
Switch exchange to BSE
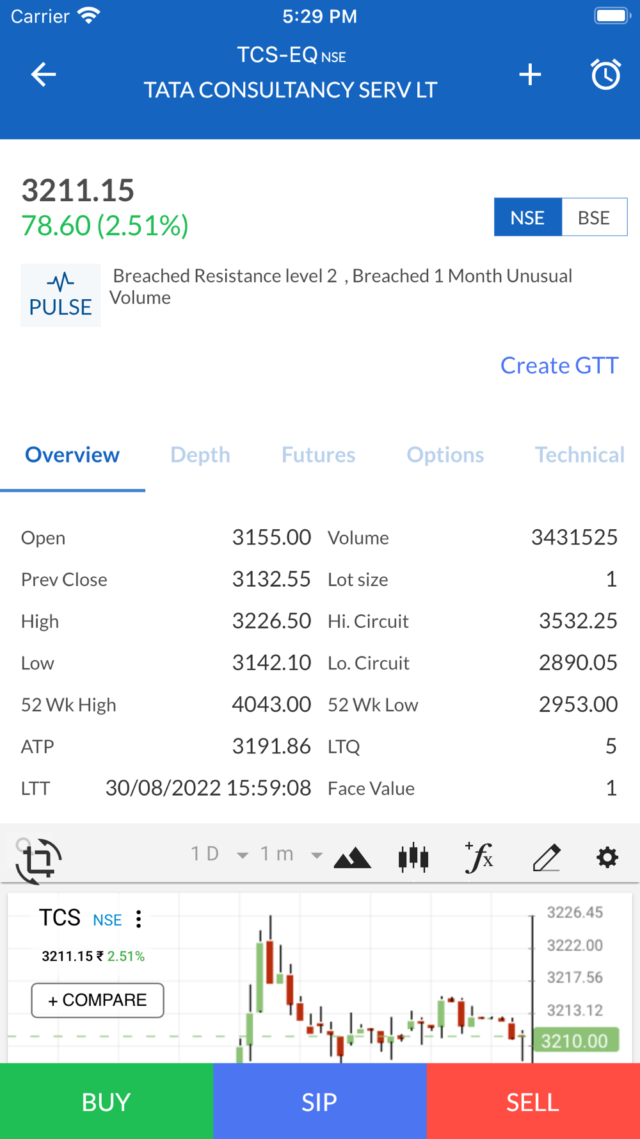(x=594, y=218)
